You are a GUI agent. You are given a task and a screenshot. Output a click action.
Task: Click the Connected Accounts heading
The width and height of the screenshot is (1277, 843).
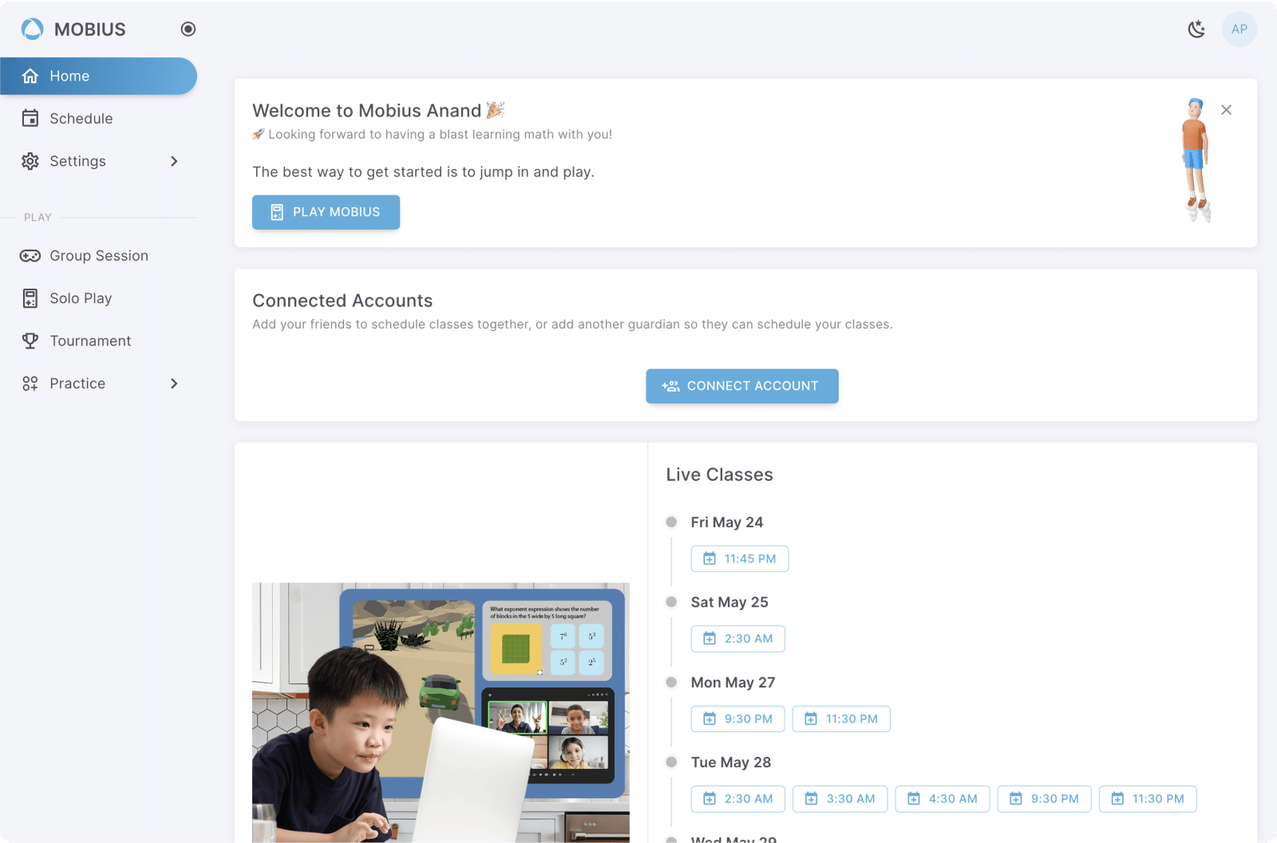pyautogui.click(x=342, y=301)
